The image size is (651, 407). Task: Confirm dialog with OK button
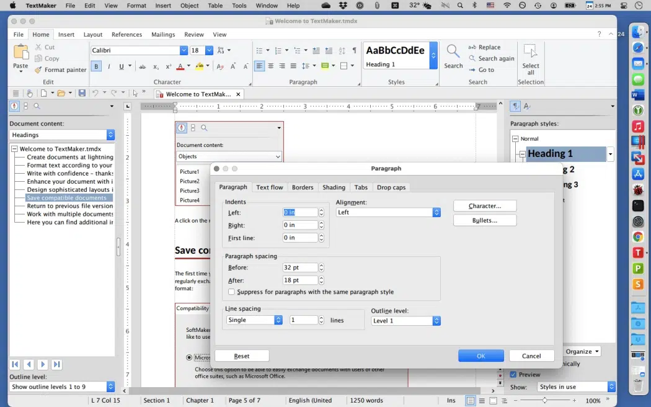point(480,356)
